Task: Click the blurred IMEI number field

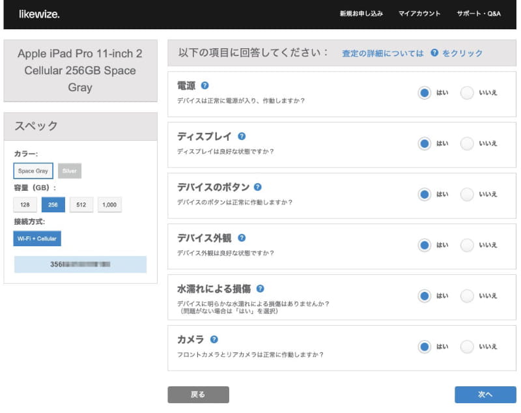Action: pyautogui.click(x=80, y=264)
